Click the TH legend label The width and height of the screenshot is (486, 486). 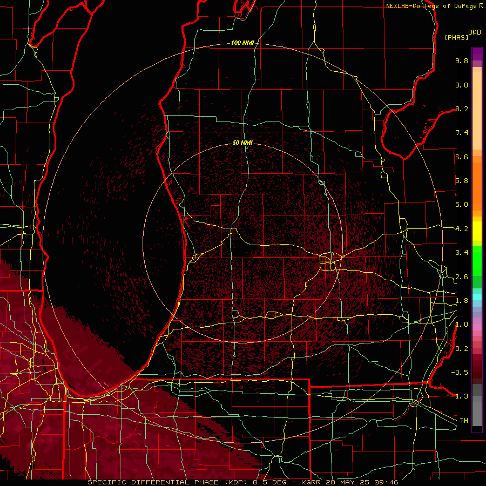464,421
